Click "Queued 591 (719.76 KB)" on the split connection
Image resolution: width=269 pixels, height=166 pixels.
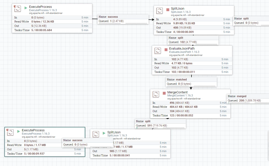pyautogui.click(x=151, y=126)
